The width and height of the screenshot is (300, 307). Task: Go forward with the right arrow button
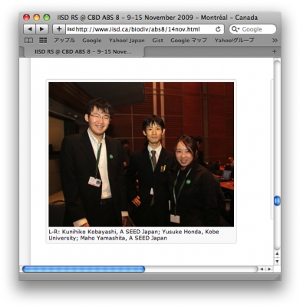pyautogui.click(x=41, y=29)
